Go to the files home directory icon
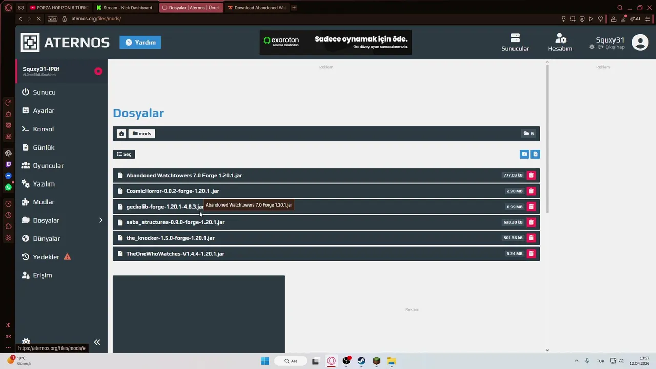The height and width of the screenshot is (369, 656). coord(121,134)
